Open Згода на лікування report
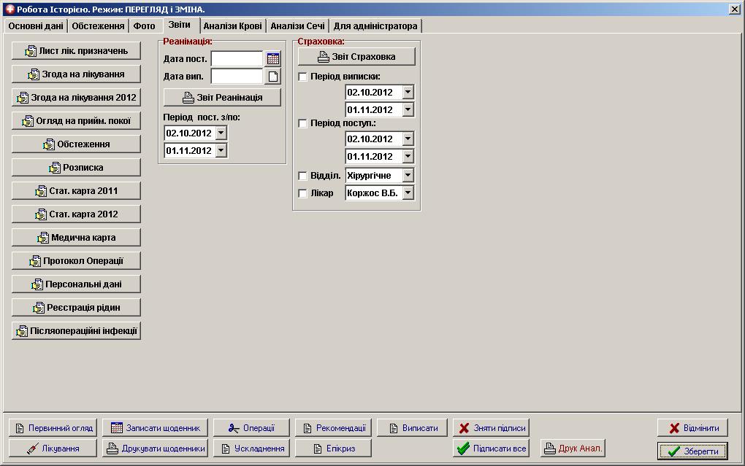The height and width of the screenshot is (466, 745). 76,74
